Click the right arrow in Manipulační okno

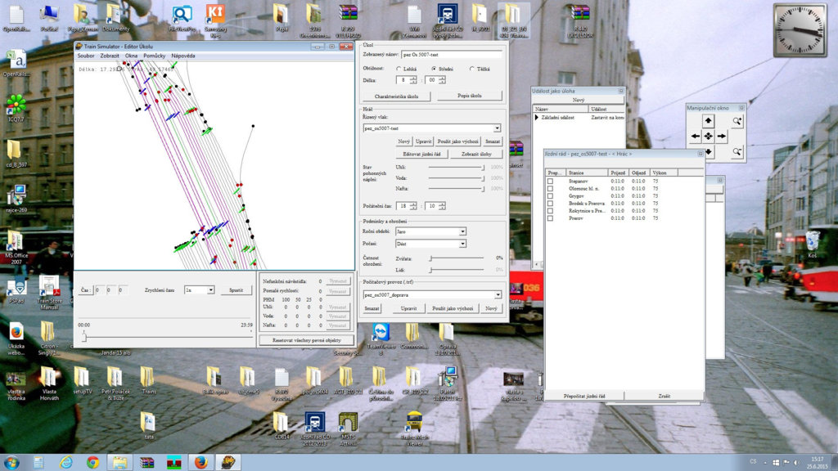click(x=722, y=137)
